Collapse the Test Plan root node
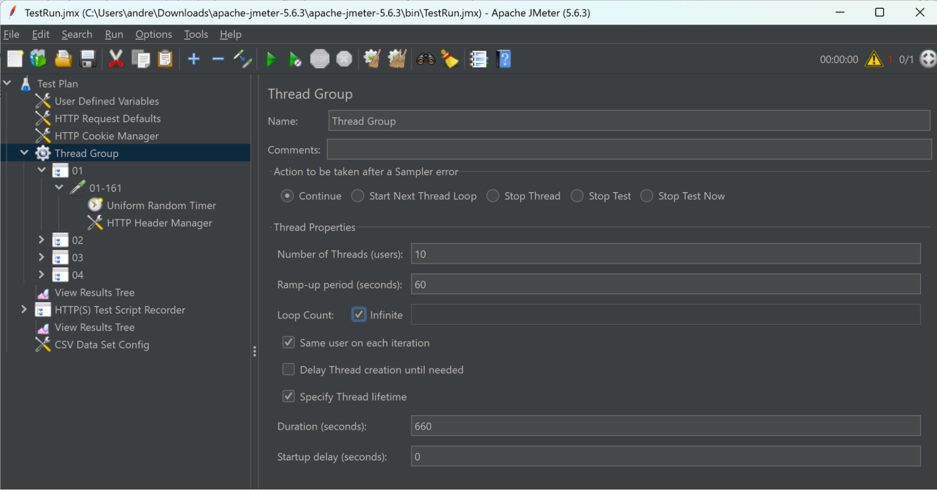The height and width of the screenshot is (490, 937). click(7, 83)
